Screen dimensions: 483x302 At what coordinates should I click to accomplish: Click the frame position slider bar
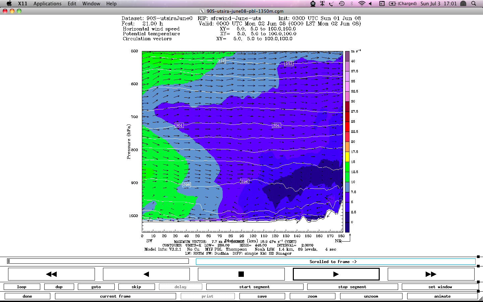(98, 261)
